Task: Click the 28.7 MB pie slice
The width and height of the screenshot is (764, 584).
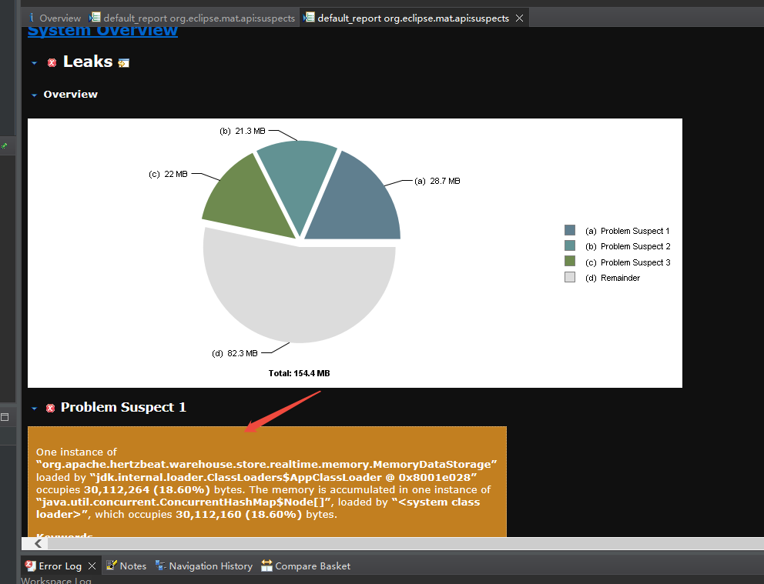Action: 358,205
